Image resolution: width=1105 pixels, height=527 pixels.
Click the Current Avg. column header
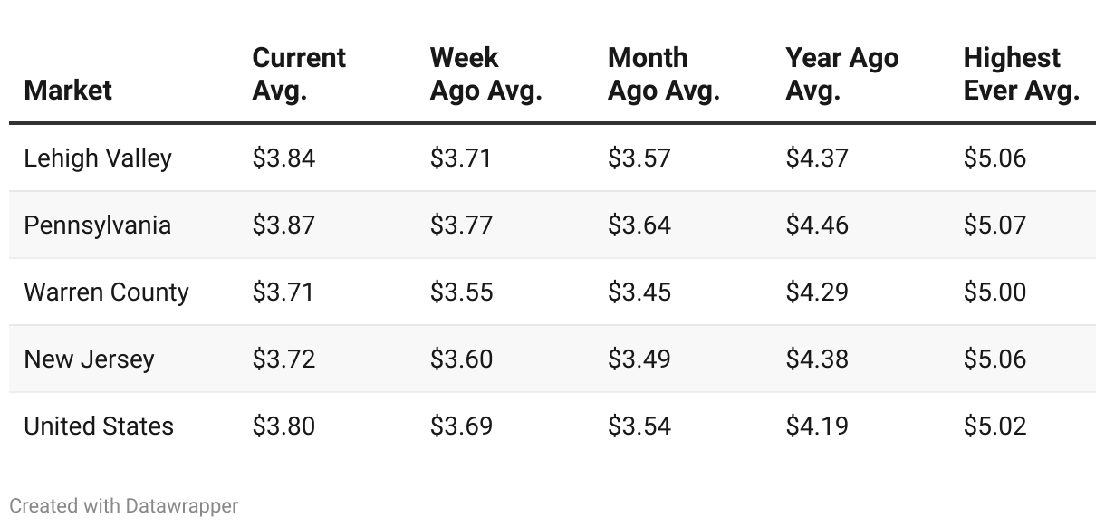point(299,74)
